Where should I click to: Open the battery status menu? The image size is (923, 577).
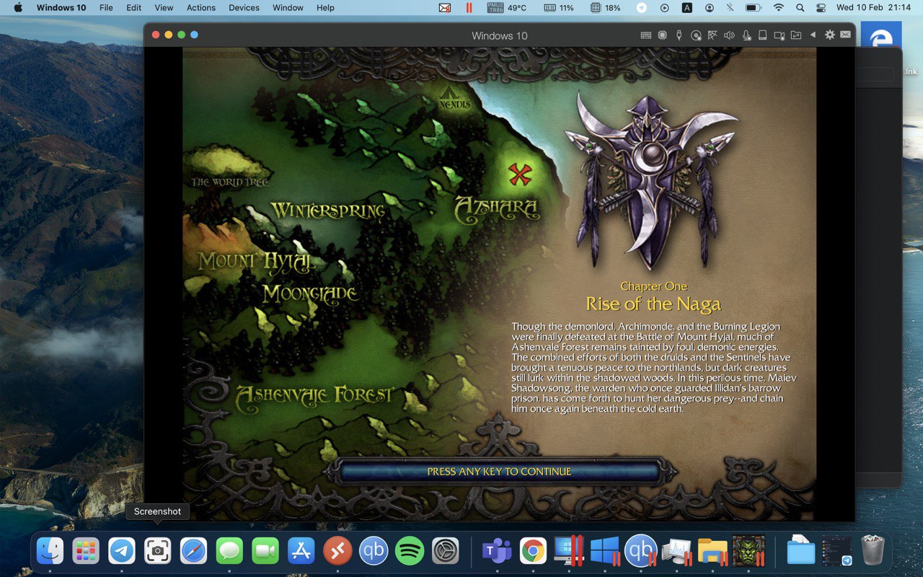(754, 8)
